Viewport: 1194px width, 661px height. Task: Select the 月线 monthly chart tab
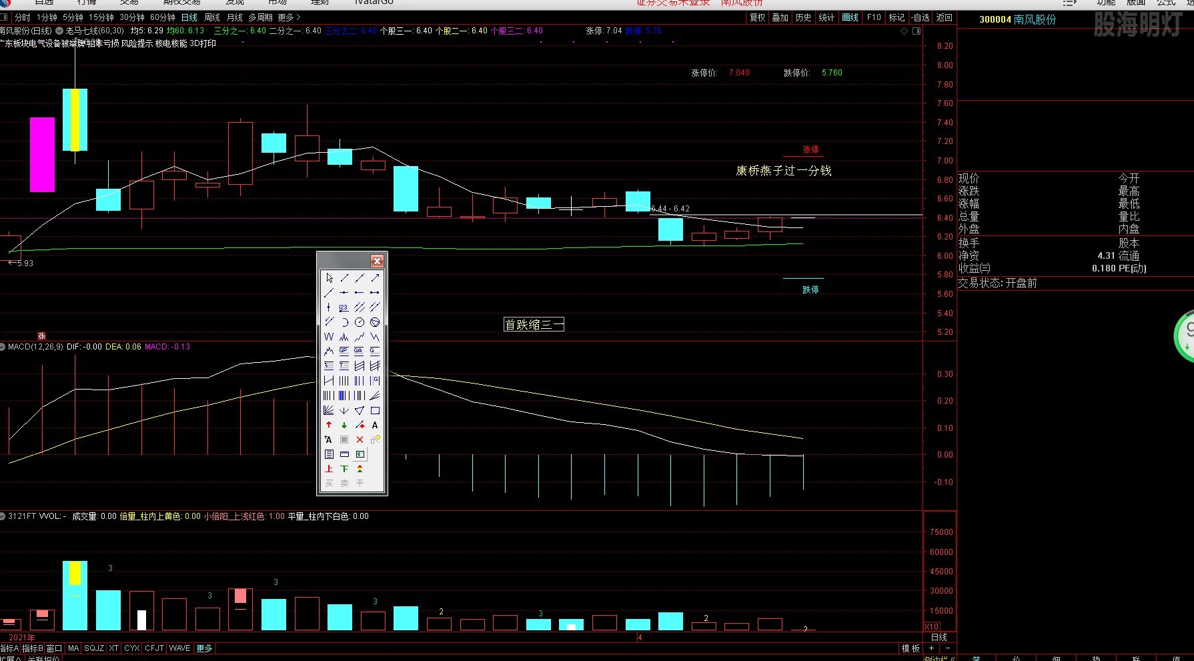tap(235, 17)
